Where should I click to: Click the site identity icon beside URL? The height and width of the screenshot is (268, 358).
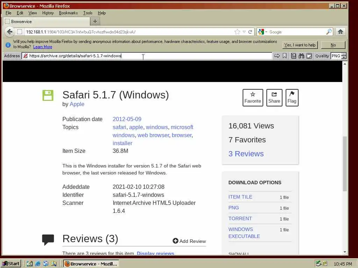(20, 32)
